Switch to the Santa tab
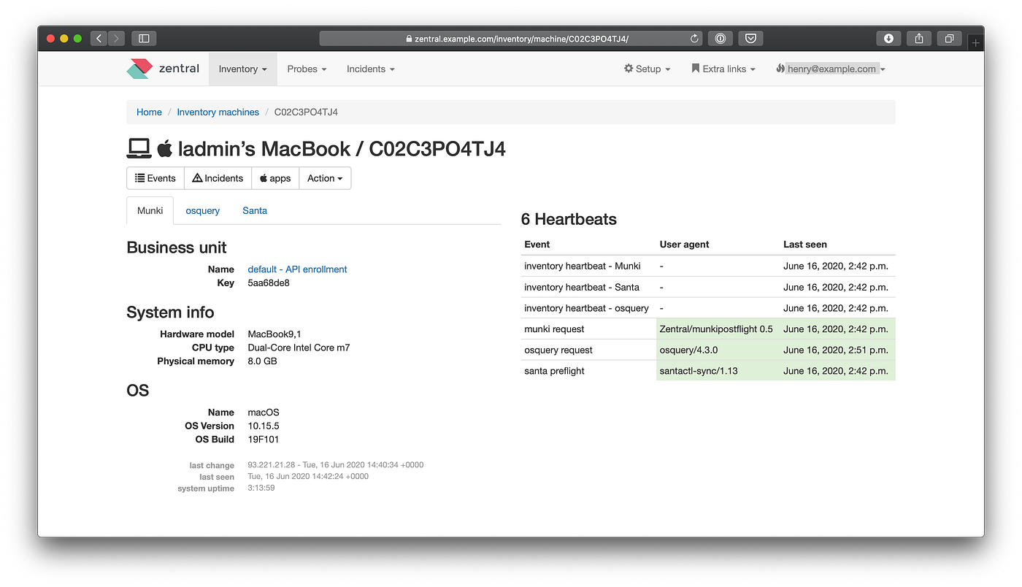1022x587 pixels. pos(255,210)
